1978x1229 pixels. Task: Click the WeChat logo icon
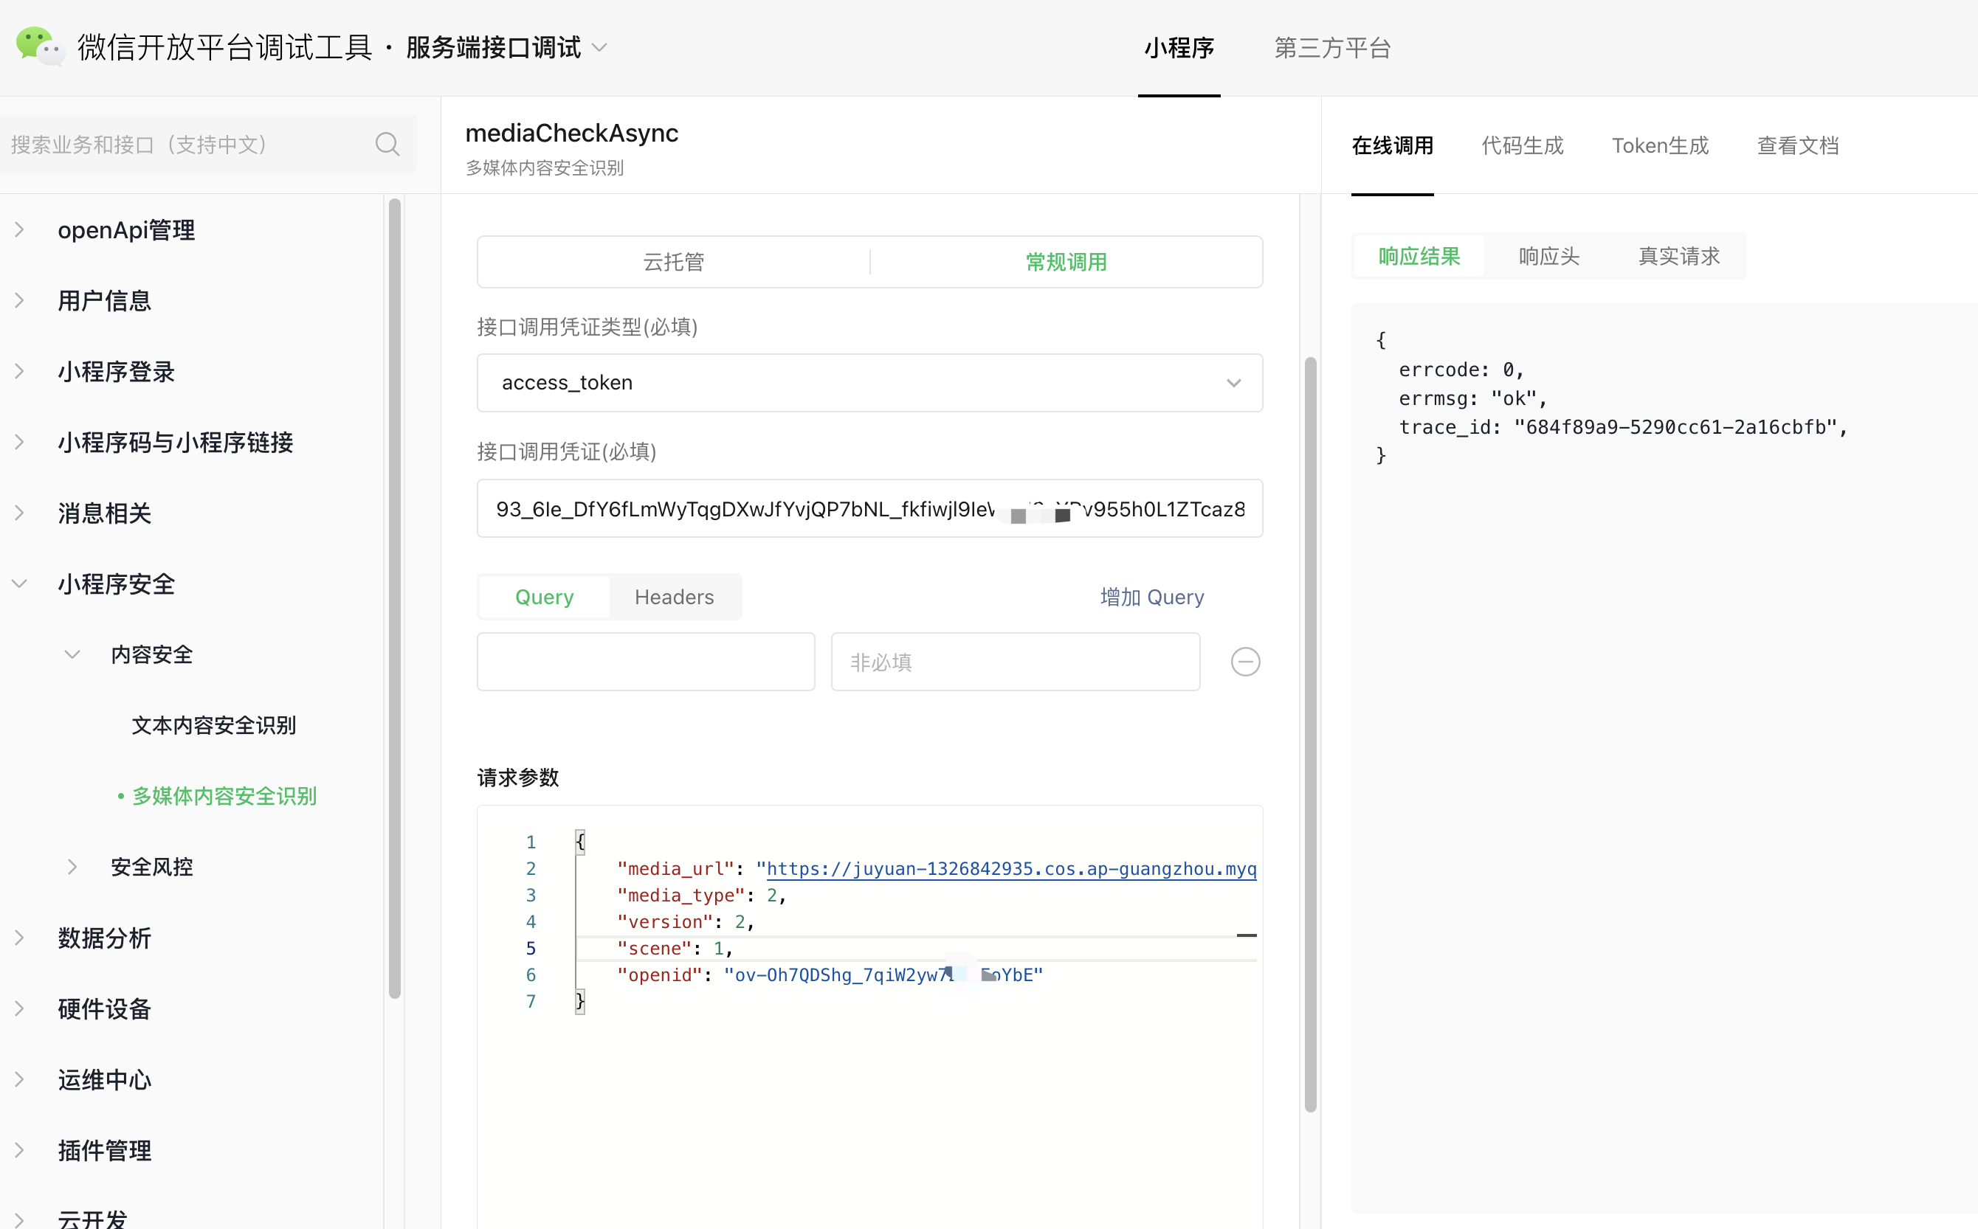(39, 46)
